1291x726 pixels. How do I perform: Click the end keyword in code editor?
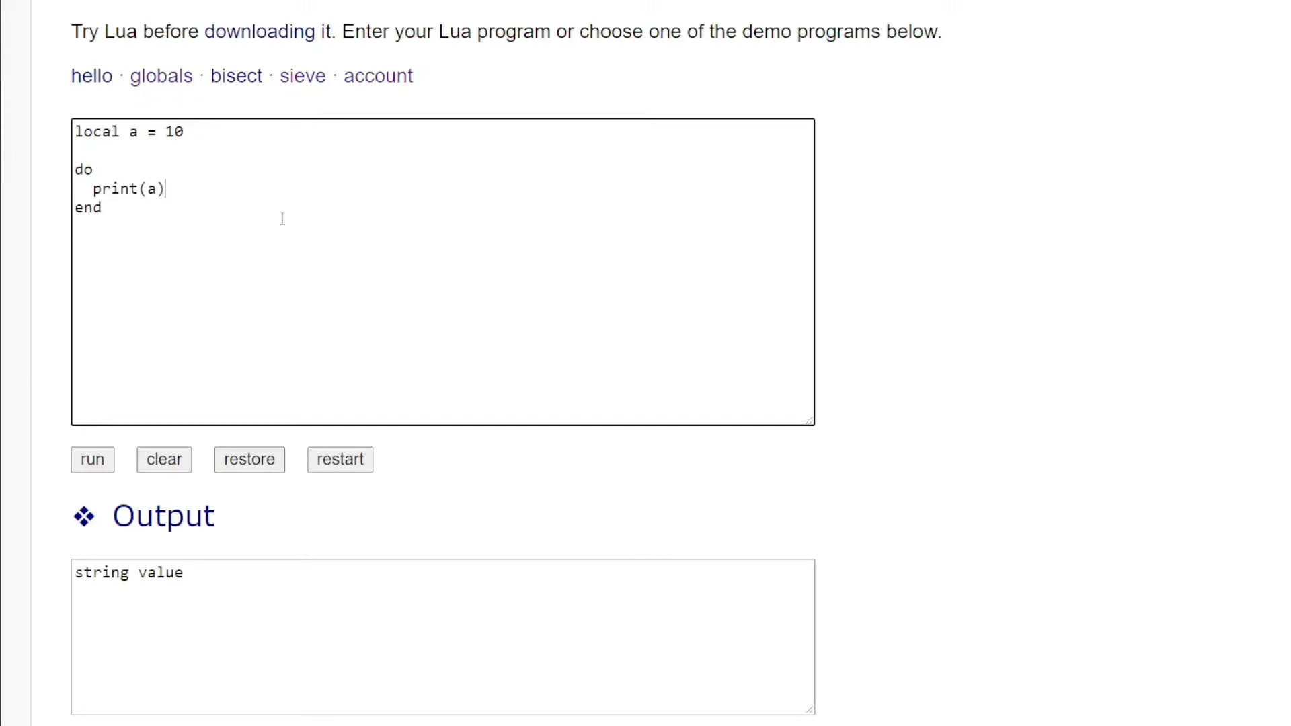(88, 208)
